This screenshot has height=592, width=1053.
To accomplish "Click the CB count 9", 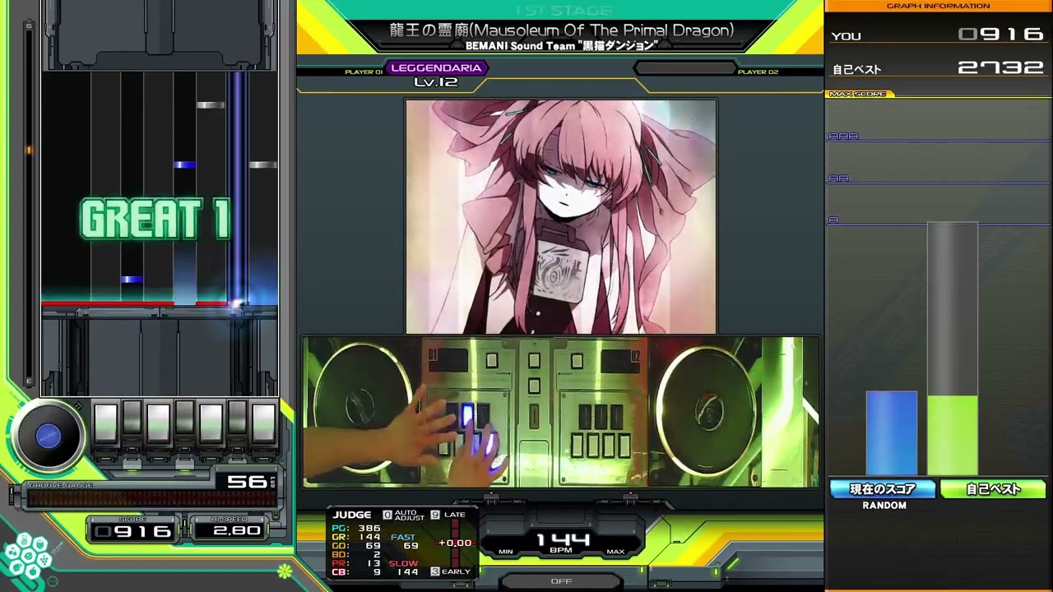I will 377,572.
